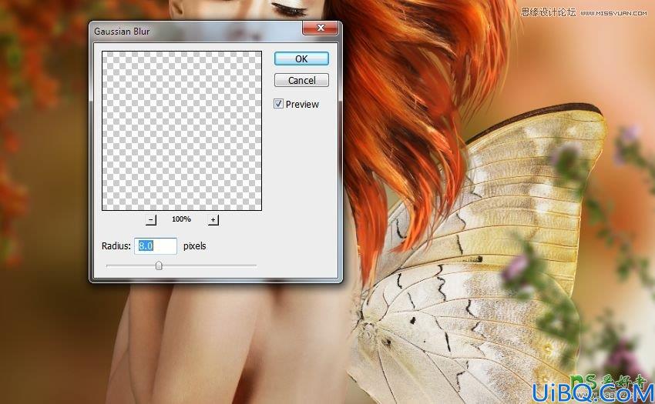The width and height of the screenshot is (655, 404).
Task: Cancel the Gaussian Blur filter
Action: point(301,80)
